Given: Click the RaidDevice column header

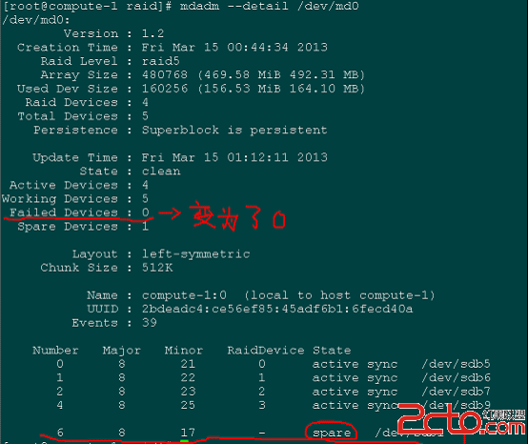Looking at the screenshot, I should coord(266,350).
